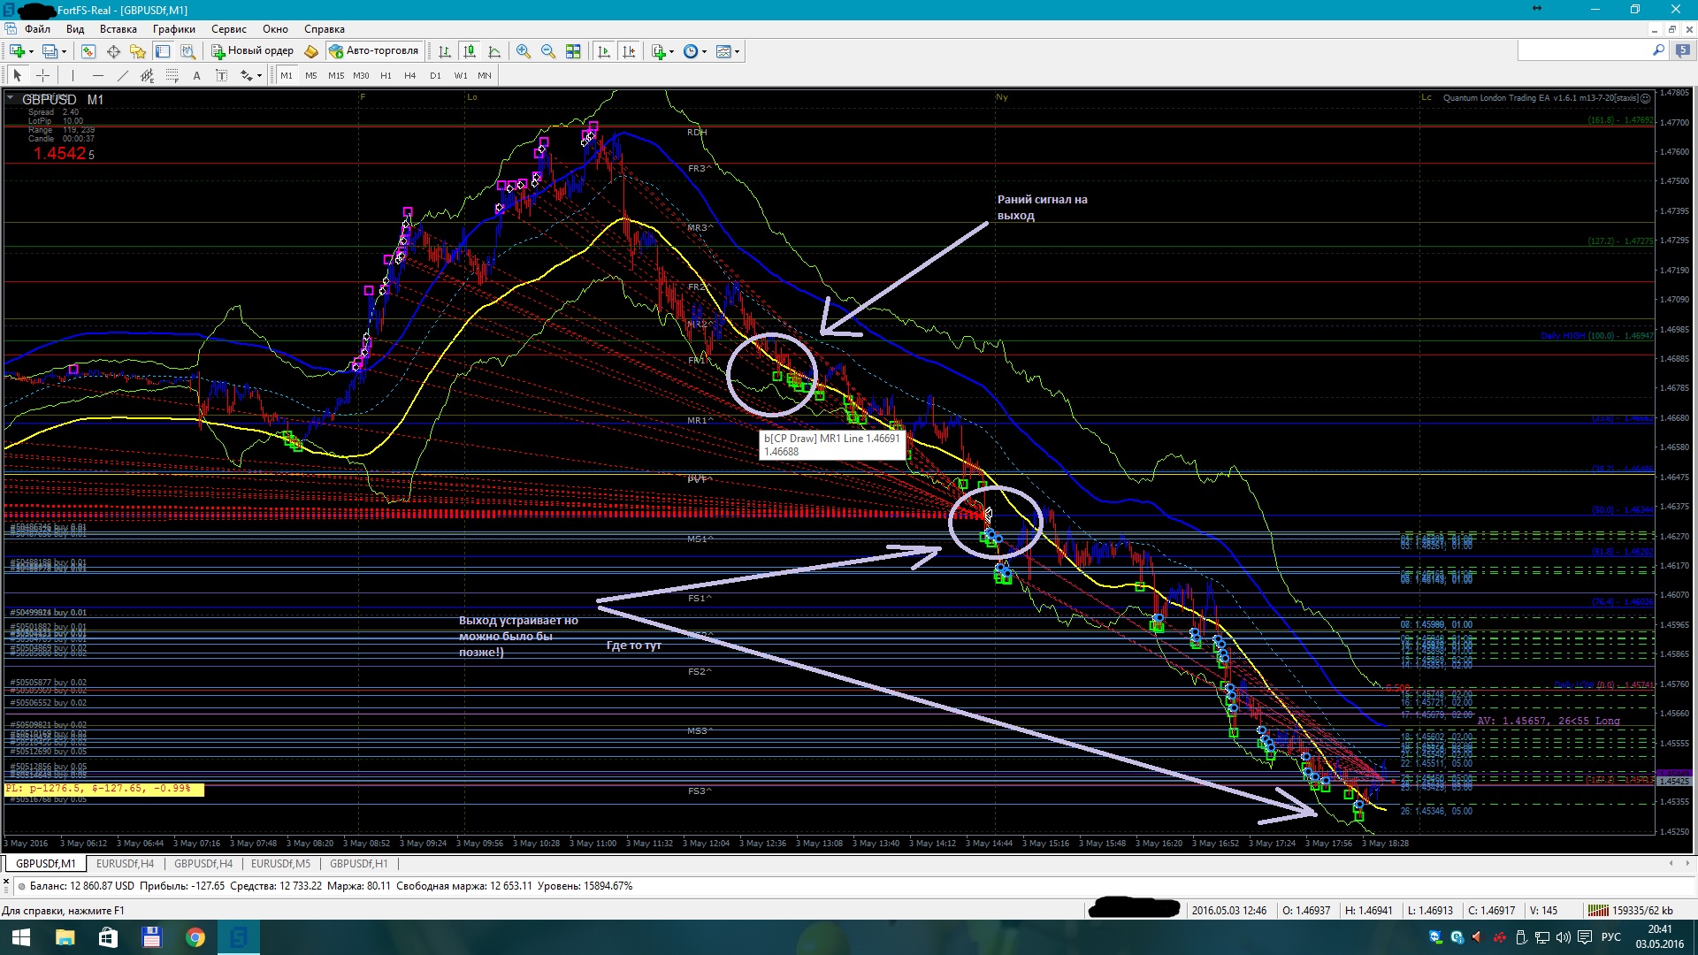
Task: Switch to the EURUSDf,H4 chart tab
Action: (x=125, y=864)
